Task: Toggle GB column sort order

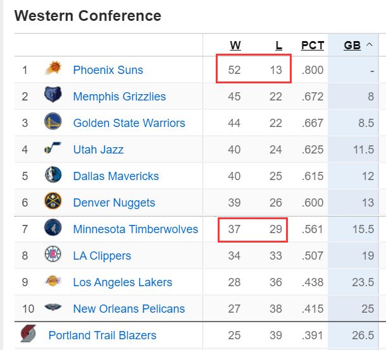Action: click(352, 45)
